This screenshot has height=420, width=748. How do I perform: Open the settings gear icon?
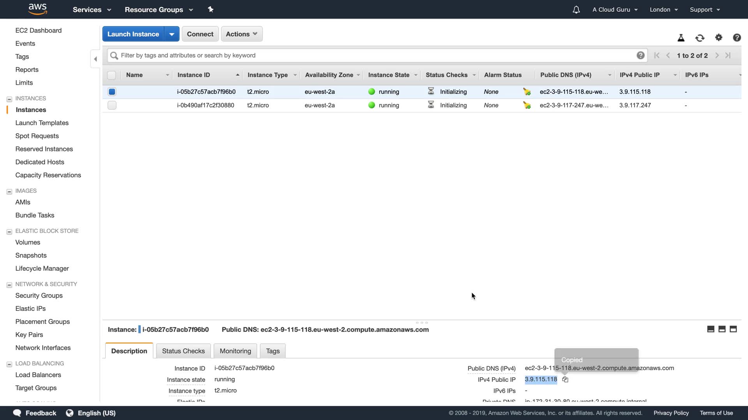coord(719,37)
